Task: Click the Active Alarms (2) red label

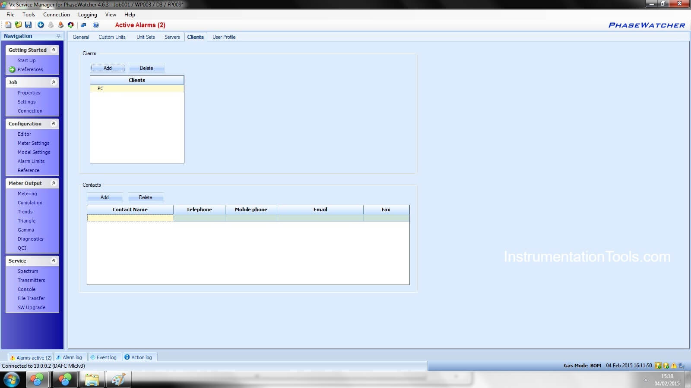Action: coord(140,25)
